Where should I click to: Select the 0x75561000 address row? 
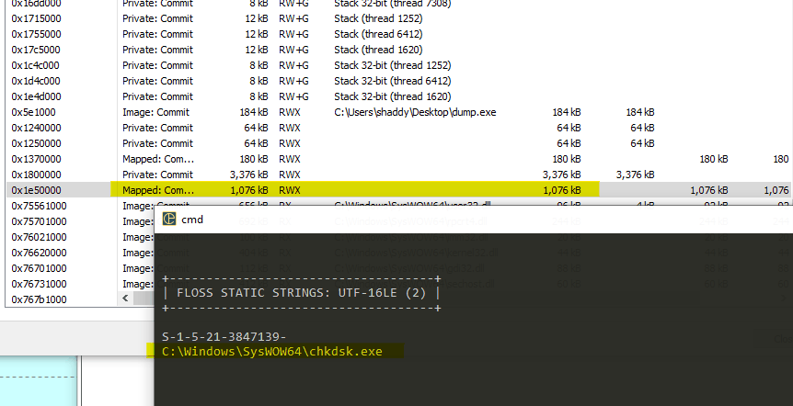[x=39, y=206]
